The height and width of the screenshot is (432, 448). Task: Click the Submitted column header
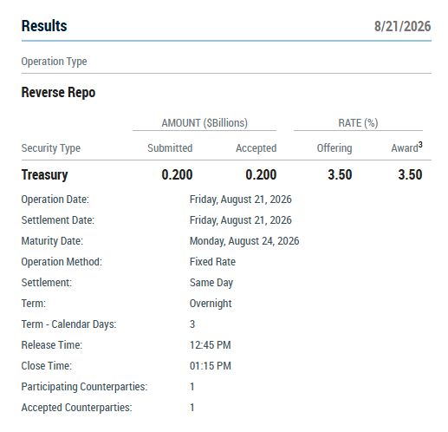(170, 148)
